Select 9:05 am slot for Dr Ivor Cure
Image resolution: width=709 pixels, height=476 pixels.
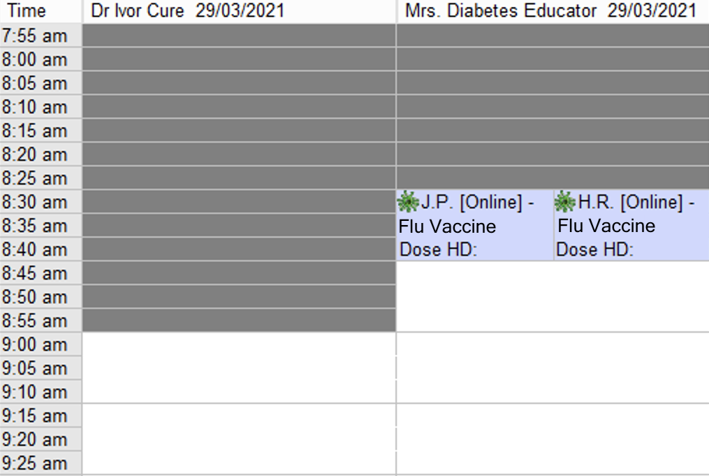tap(239, 368)
